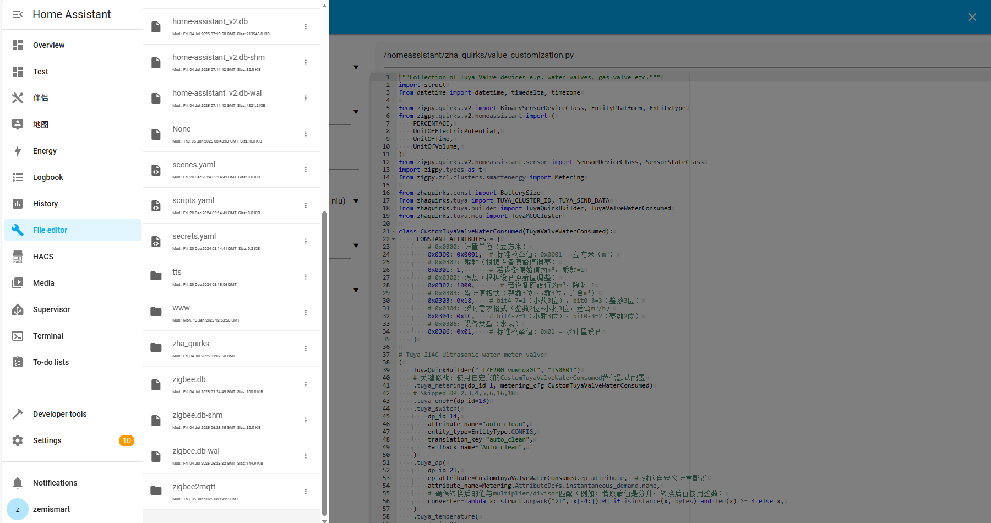The image size is (991, 523).
Task: Fold the class definition at line 21
Action: pos(393,232)
